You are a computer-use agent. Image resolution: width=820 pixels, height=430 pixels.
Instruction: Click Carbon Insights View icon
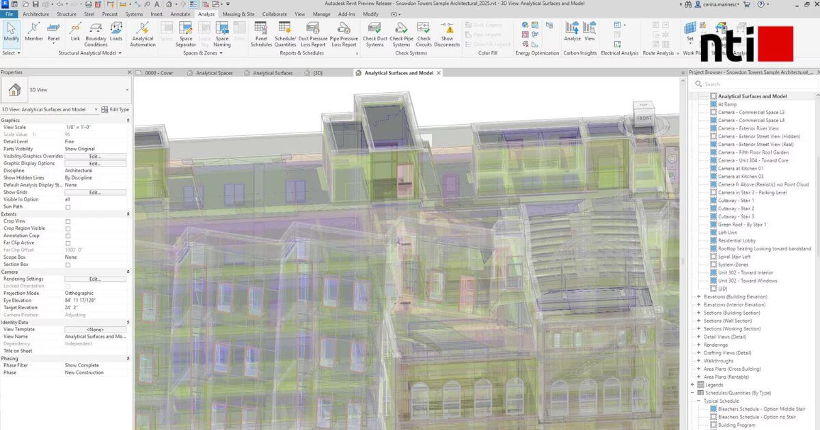pyautogui.click(x=589, y=29)
